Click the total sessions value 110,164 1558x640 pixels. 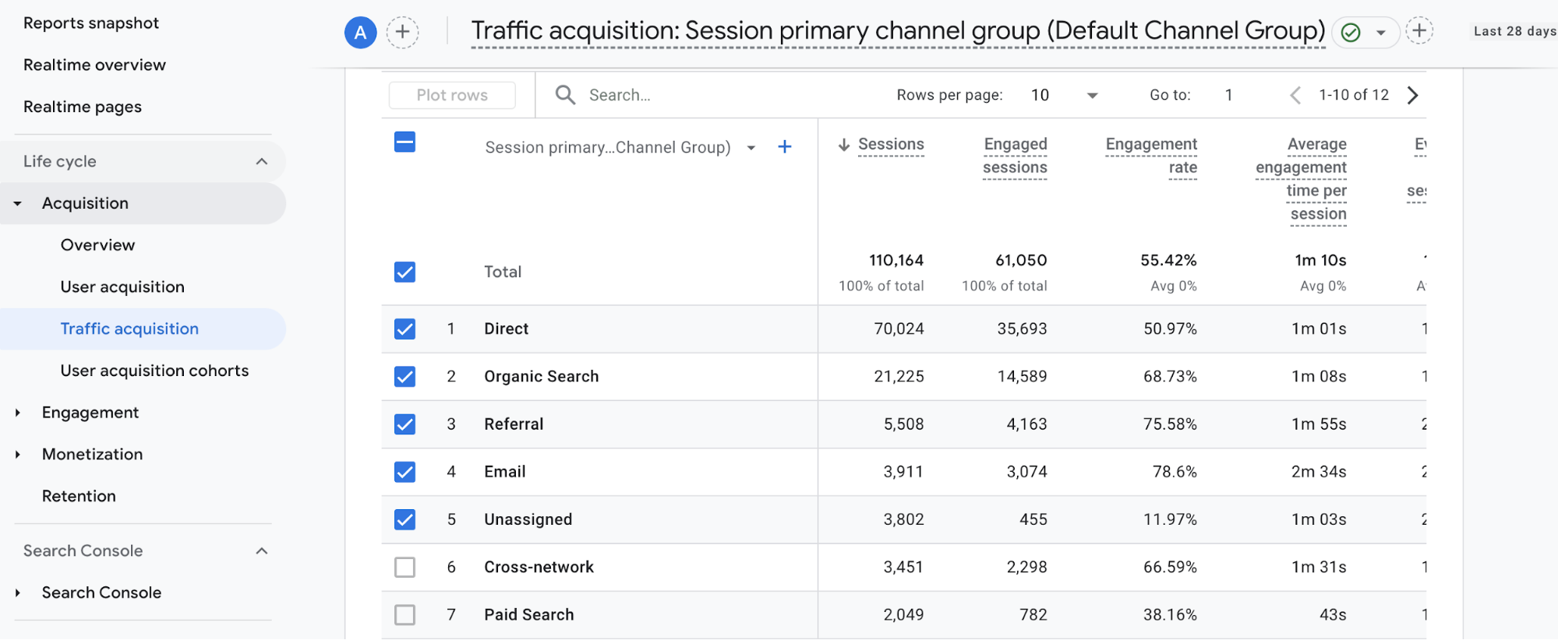896,260
